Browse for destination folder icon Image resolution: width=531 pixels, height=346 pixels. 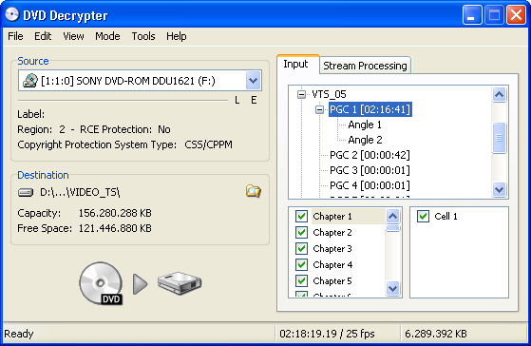click(253, 191)
